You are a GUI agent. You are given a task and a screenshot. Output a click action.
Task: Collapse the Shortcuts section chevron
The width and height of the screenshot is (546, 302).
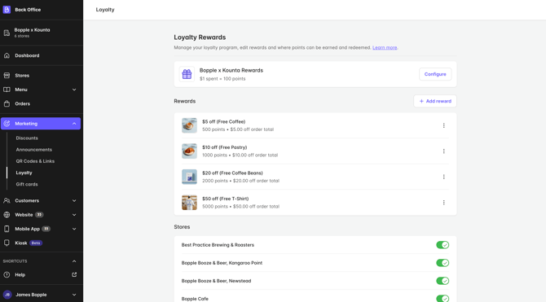pyautogui.click(x=74, y=261)
